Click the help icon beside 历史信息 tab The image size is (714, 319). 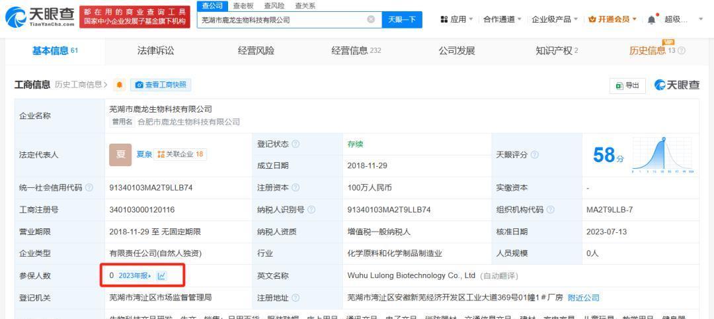click(681, 51)
